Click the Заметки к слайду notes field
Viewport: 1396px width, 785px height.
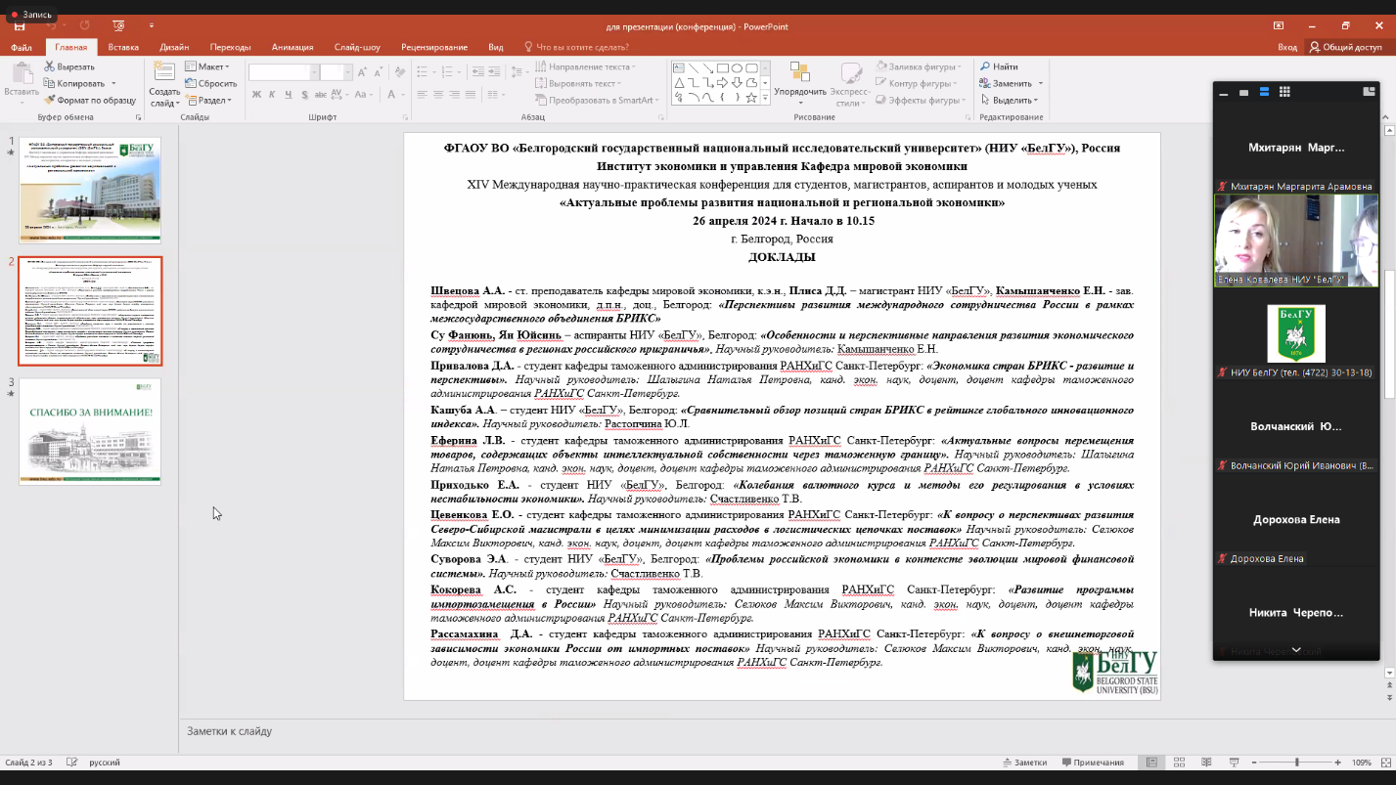pos(229,731)
